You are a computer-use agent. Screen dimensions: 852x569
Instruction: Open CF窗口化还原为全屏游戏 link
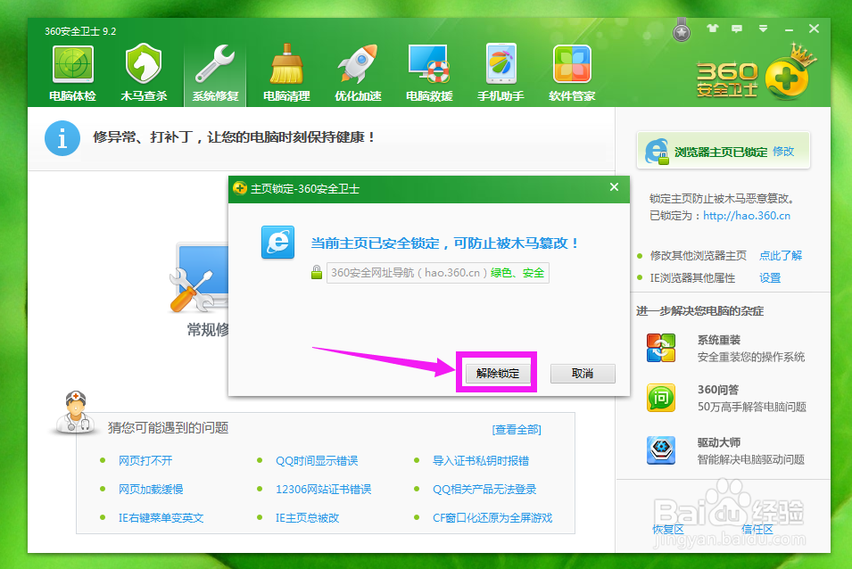(x=492, y=518)
